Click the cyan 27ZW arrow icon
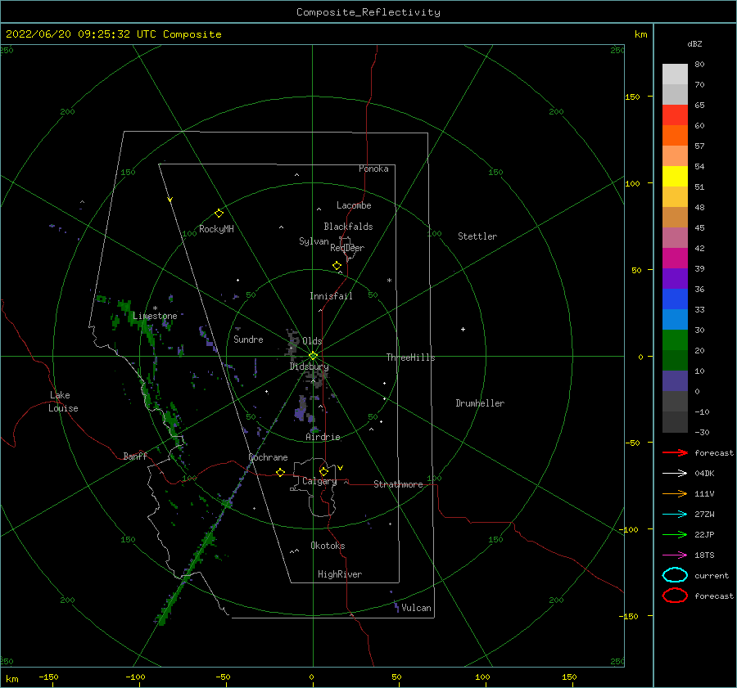 tap(675, 515)
